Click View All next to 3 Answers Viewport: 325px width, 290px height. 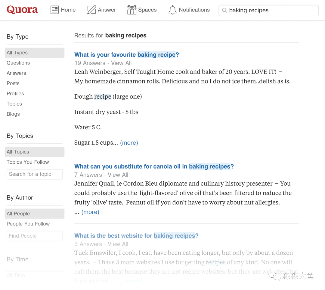(118, 244)
